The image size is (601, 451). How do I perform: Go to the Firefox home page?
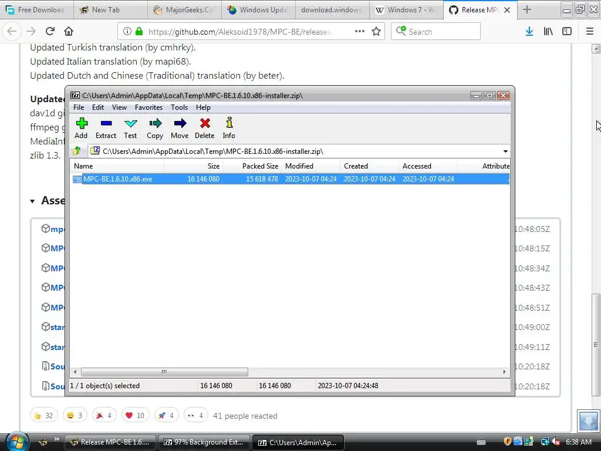point(69,31)
